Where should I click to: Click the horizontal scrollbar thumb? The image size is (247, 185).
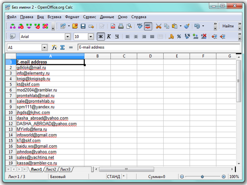126,169
